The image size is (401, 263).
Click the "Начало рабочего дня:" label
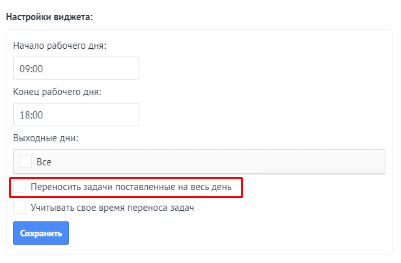coord(60,46)
